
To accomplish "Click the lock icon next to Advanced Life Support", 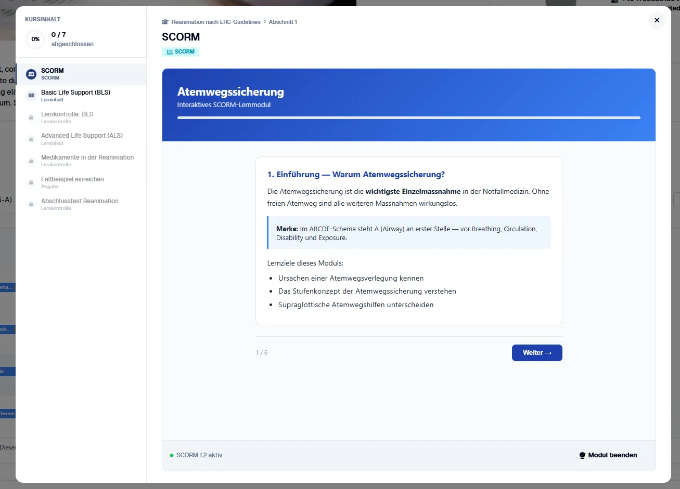I will 31,139.
